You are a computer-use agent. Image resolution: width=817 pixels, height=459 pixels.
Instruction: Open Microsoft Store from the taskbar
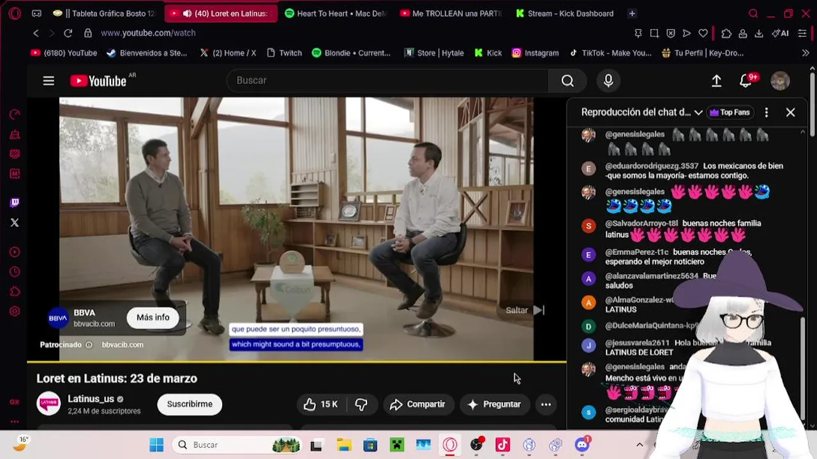(x=370, y=445)
